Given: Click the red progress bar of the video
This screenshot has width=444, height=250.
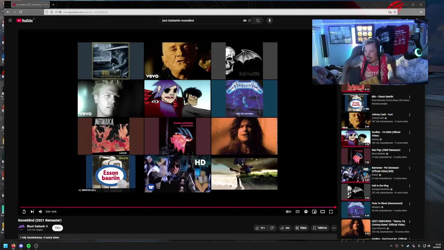Looking at the screenshot, I should pos(178,207).
